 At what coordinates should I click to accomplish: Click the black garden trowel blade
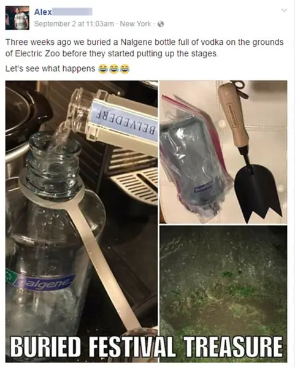tap(258, 191)
